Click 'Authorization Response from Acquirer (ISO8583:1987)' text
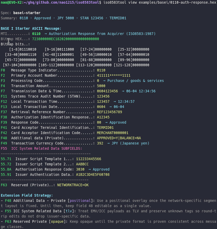Viewport: 217px width, 229px height. [102, 34]
